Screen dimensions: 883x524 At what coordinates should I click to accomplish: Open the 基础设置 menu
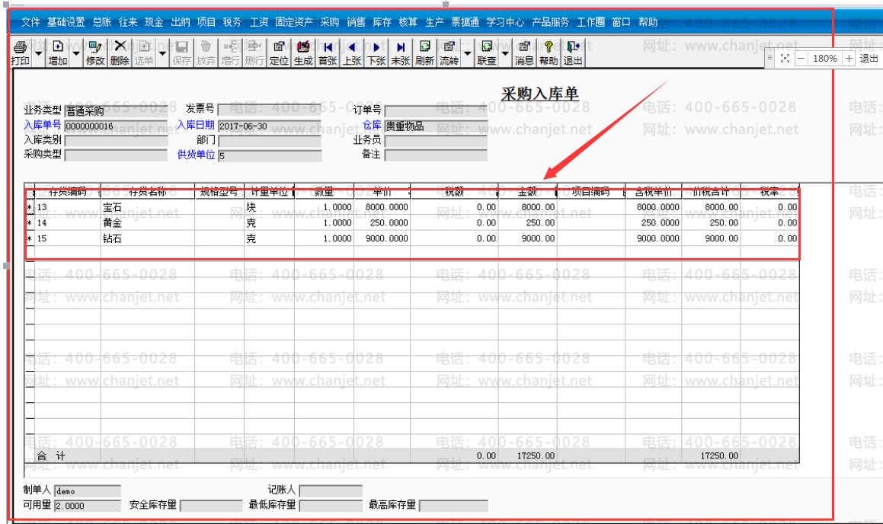point(66,22)
